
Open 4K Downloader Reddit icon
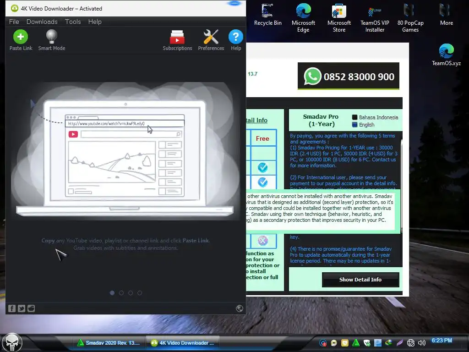tap(31, 308)
